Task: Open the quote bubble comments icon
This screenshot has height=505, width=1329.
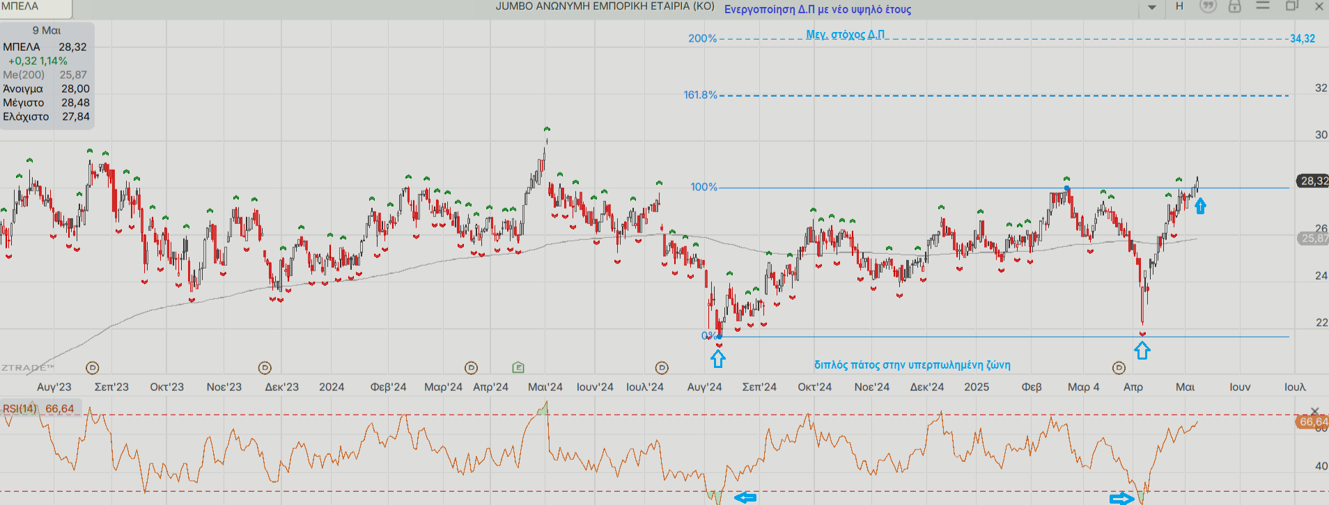Action: [x=1208, y=6]
